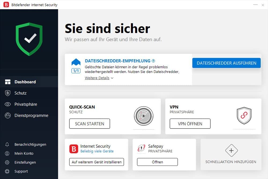The height and width of the screenshot is (179, 268).
Task: Click the help question mark next to Dateischredder-Empfehlung
Action: [153, 61]
